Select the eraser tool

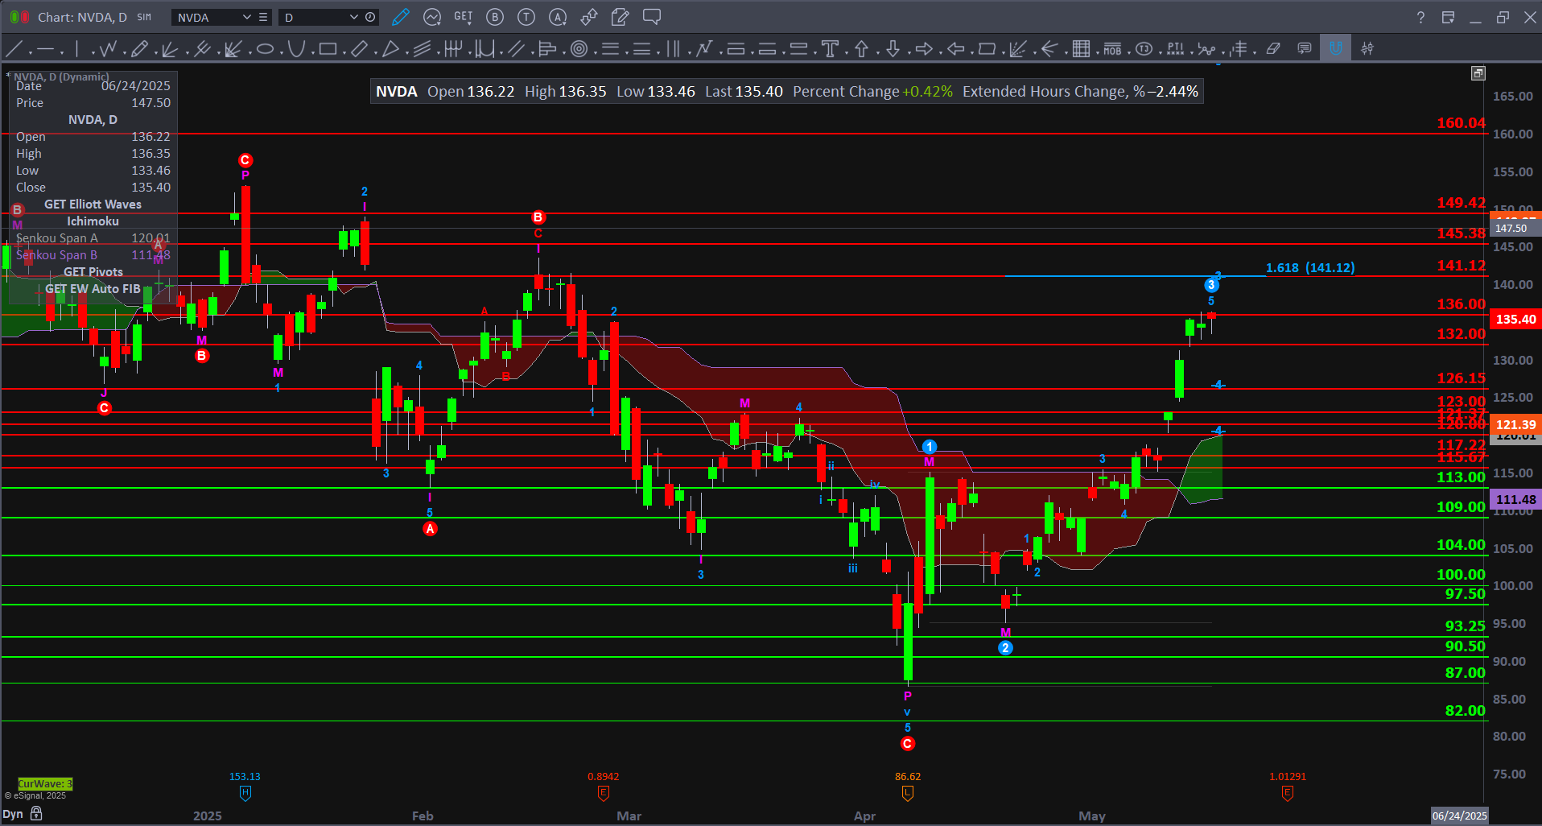tap(1272, 49)
